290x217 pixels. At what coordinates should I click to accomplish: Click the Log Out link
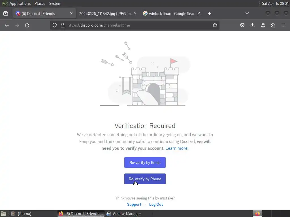(x=156, y=205)
